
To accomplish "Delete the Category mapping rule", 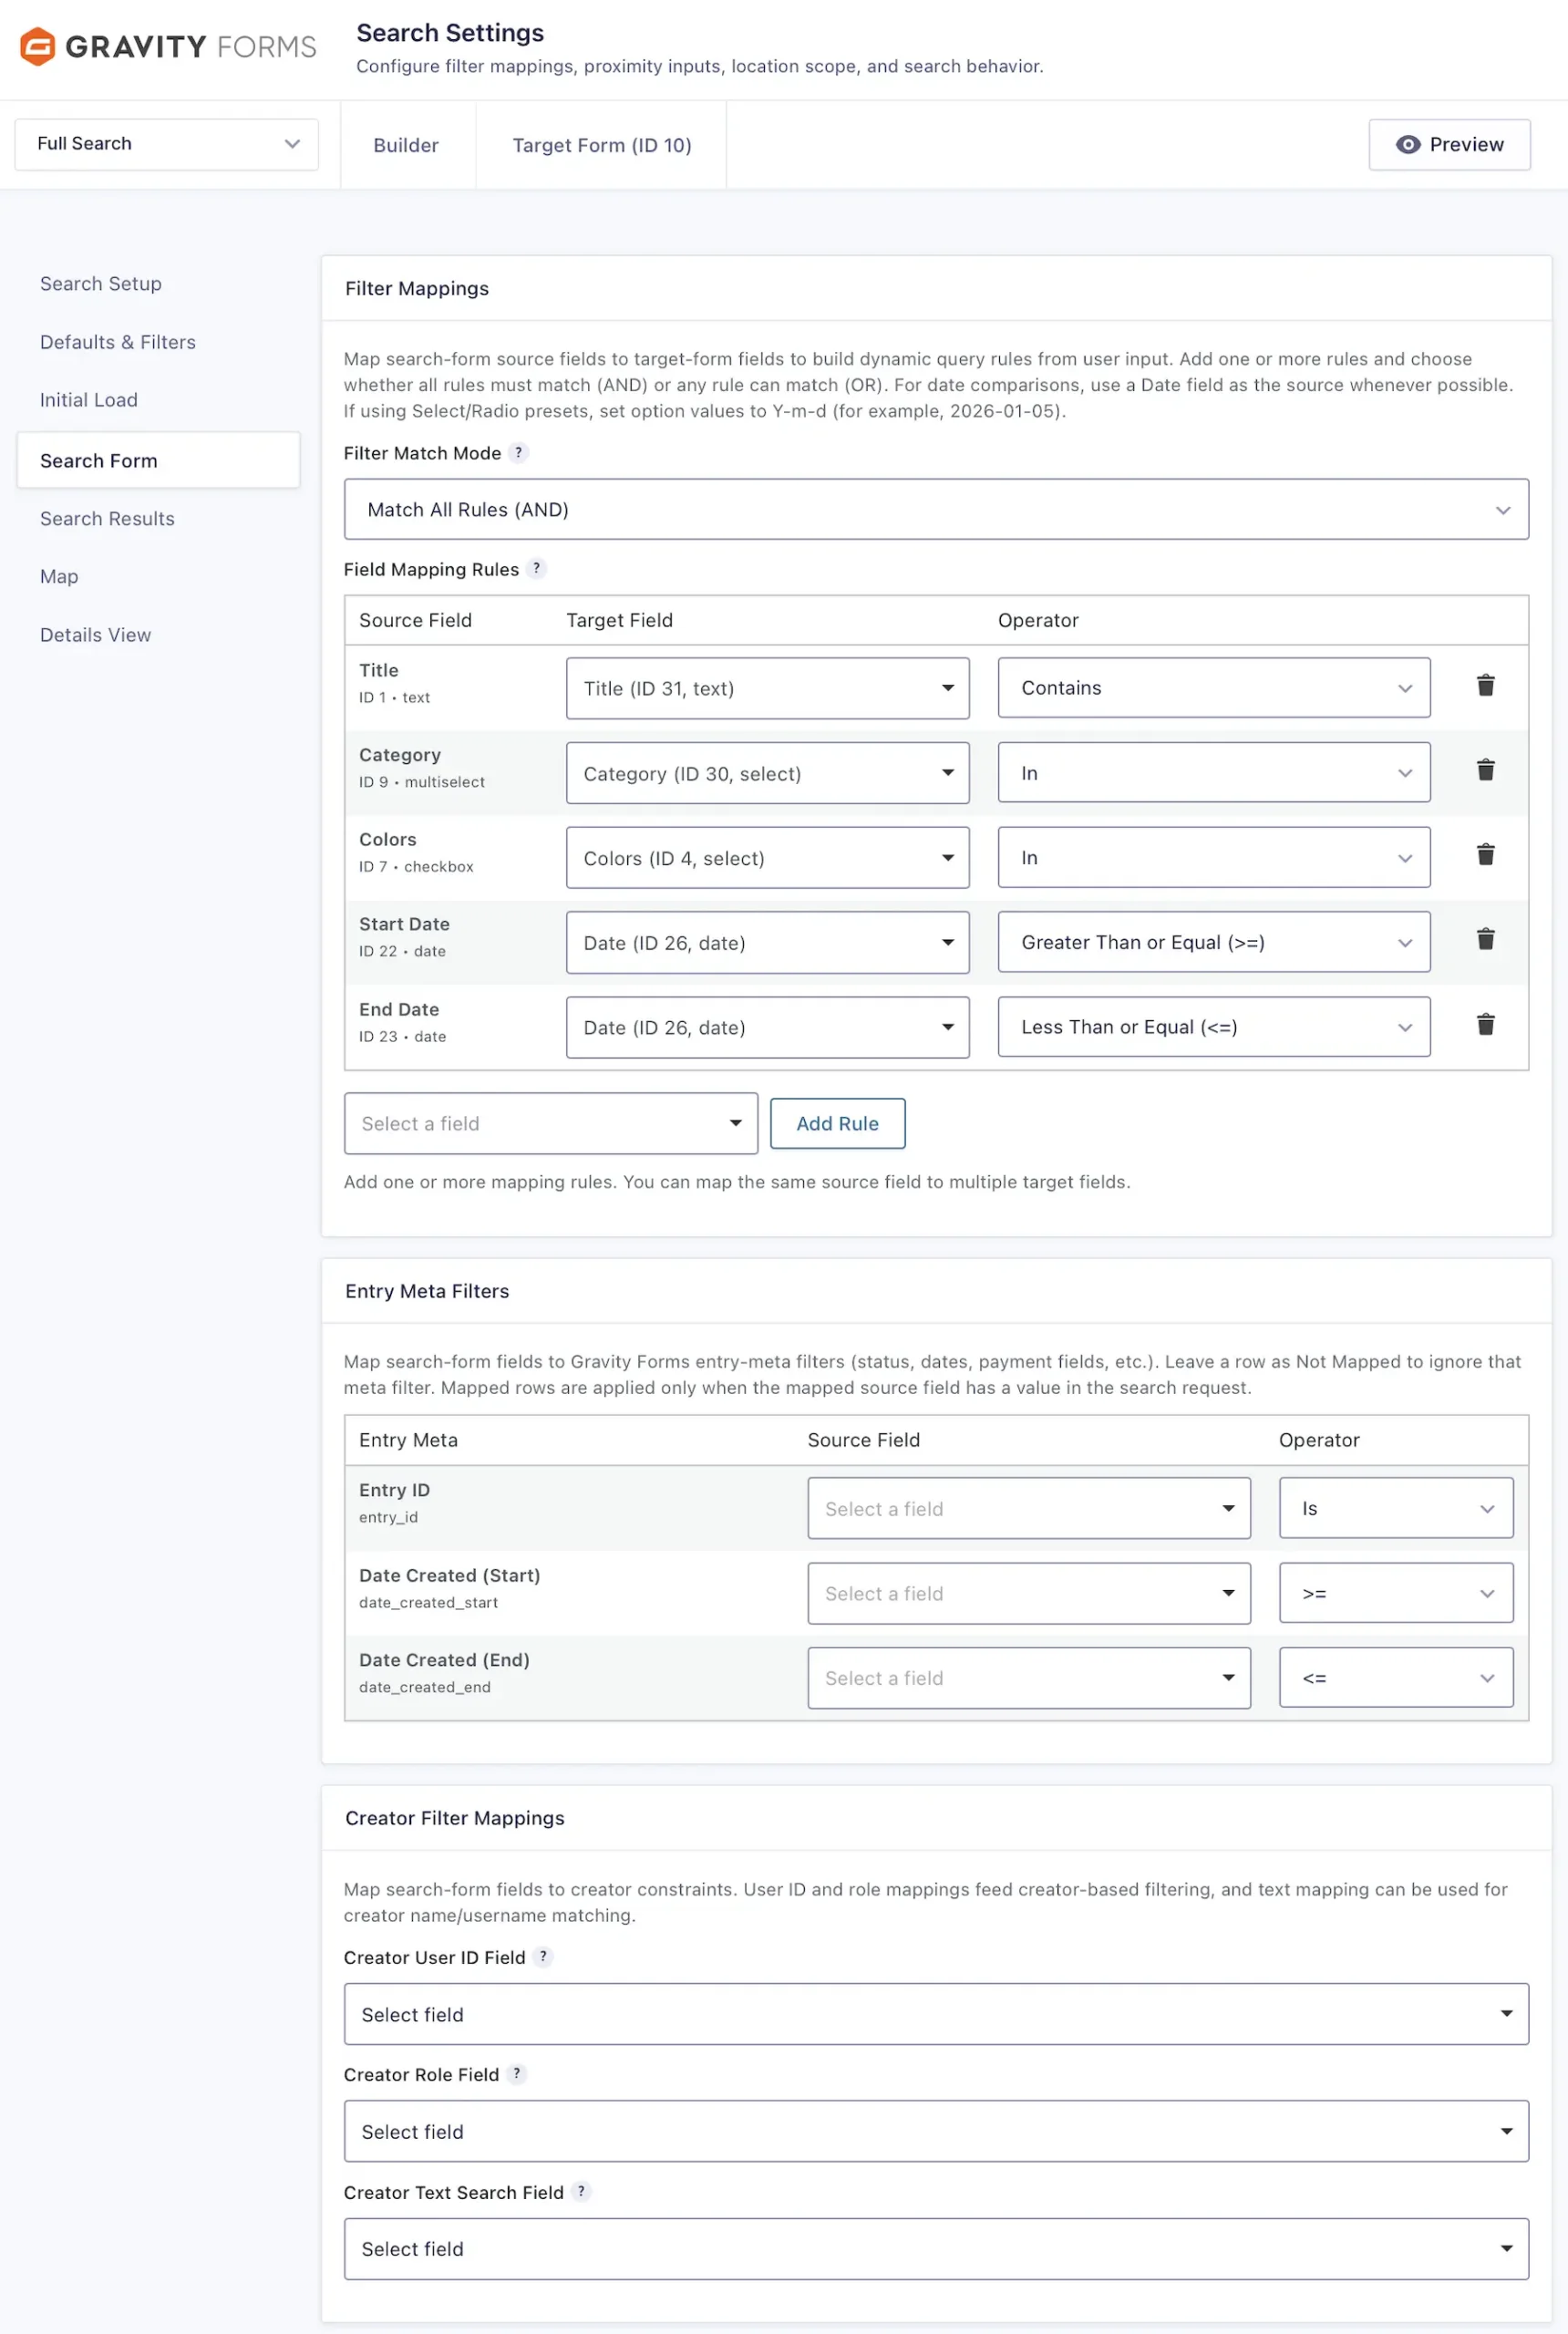I will click(1485, 770).
